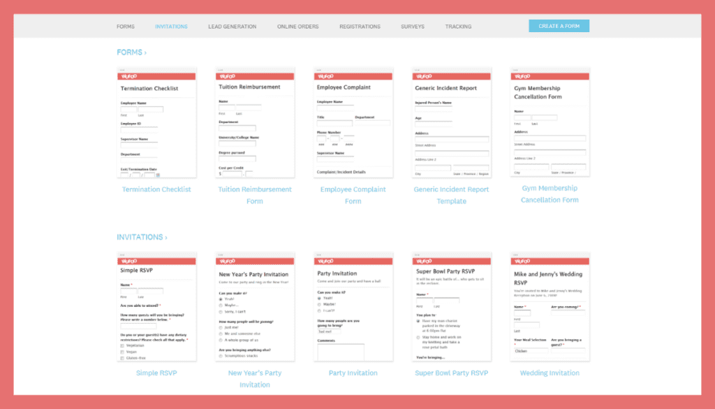The width and height of the screenshot is (715, 409).
Task: Click Wufoo logo on Gym Membership preview
Action: (x=522, y=77)
